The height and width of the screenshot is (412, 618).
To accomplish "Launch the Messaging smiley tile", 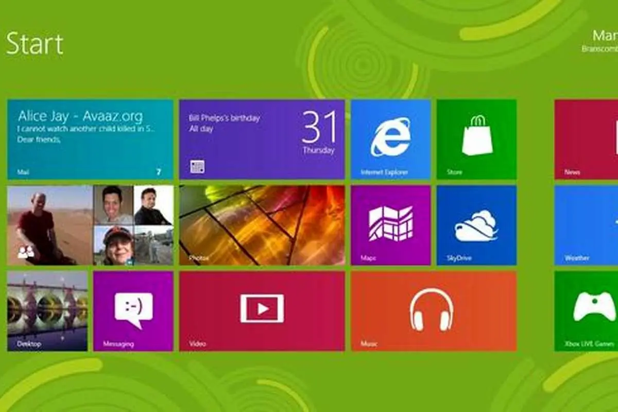I will tap(133, 311).
